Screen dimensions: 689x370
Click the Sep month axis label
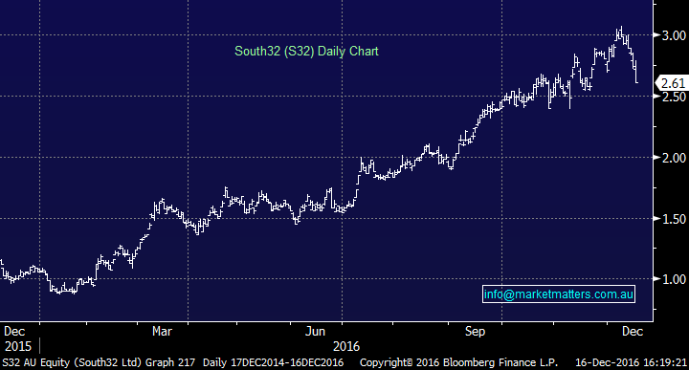pyautogui.click(x=475, y=331)
